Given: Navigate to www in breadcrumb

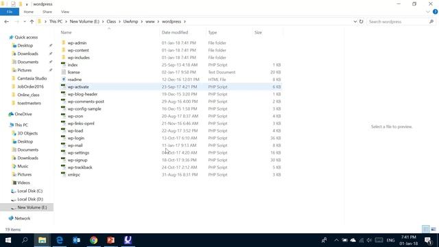Looking at the screenshot, I should coord(150,21).
